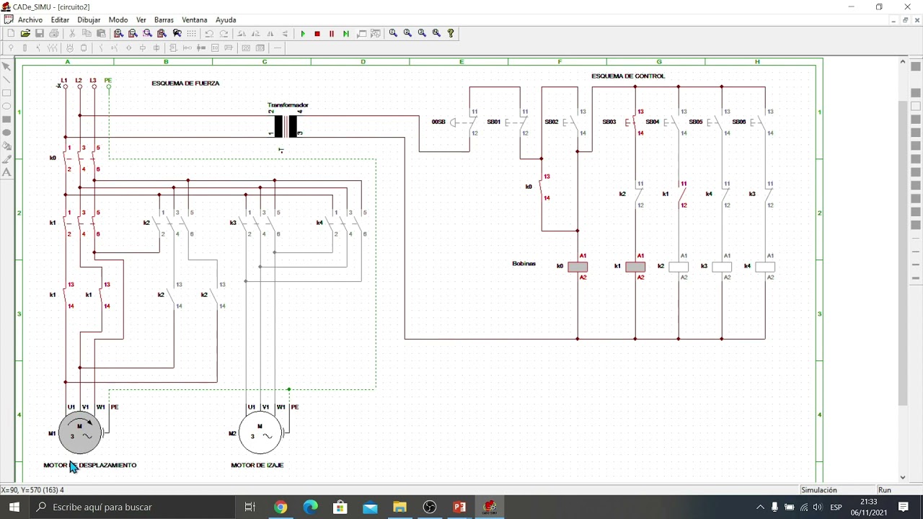Screen dimensions: 923x519
Task: Click the MOTOR DE IZAJE label
Action: [257, 465]
